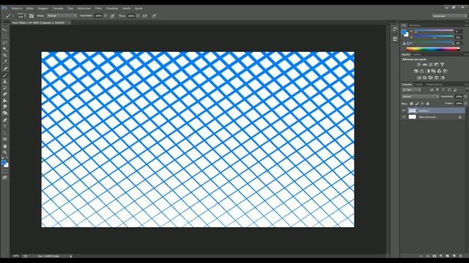Select the Eraser tool

(x=5, y=94)
